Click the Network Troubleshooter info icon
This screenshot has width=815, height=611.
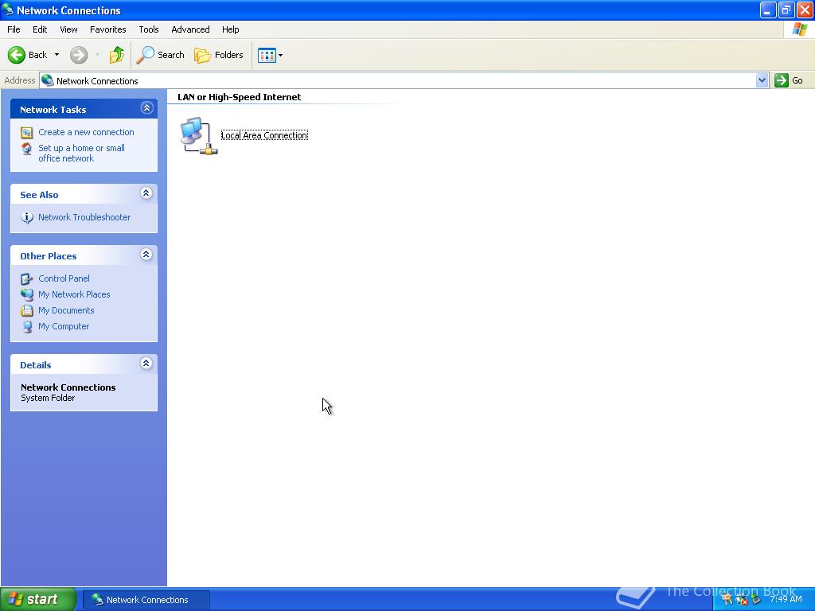pyautogui.click(x=26, y=217)
